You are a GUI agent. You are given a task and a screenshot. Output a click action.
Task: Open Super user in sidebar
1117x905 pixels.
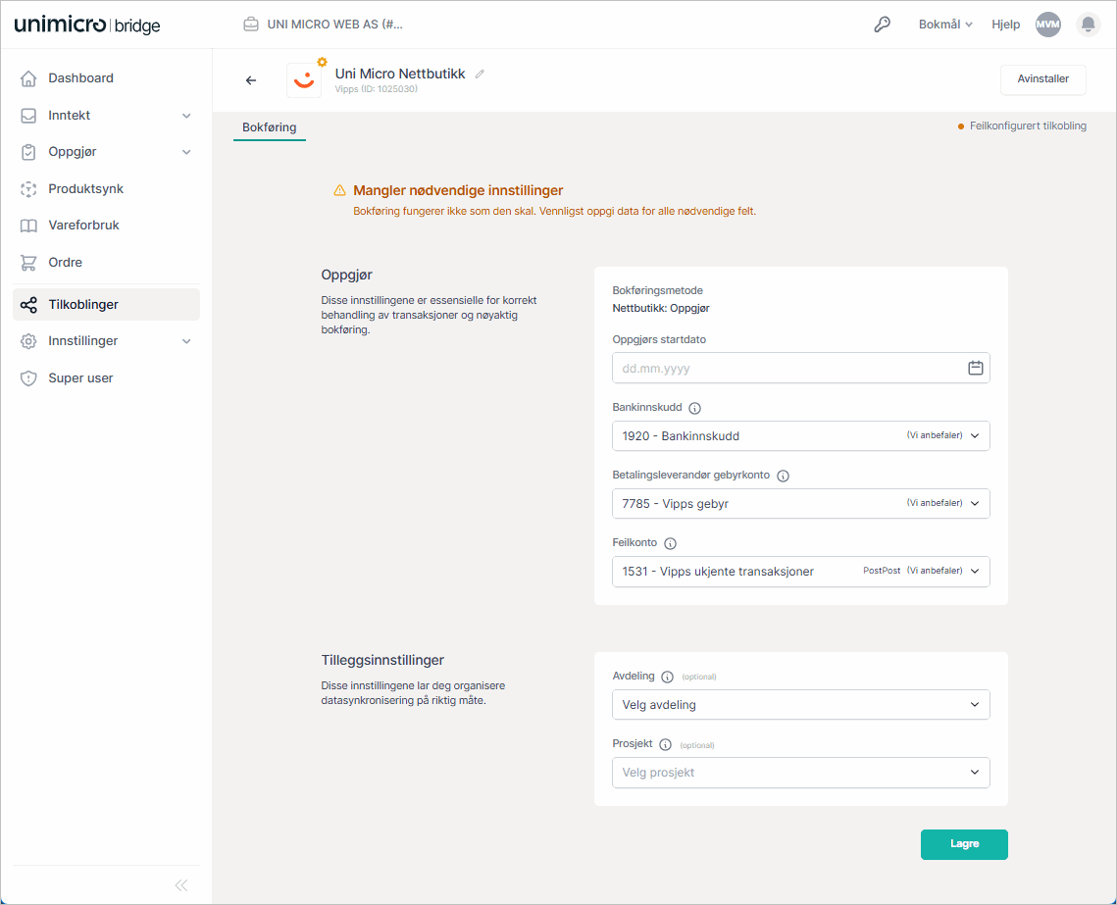pyautogui.click(x=106, y=378)
